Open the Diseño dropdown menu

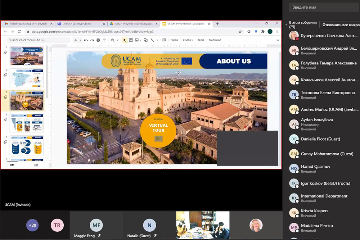[188, 40]
